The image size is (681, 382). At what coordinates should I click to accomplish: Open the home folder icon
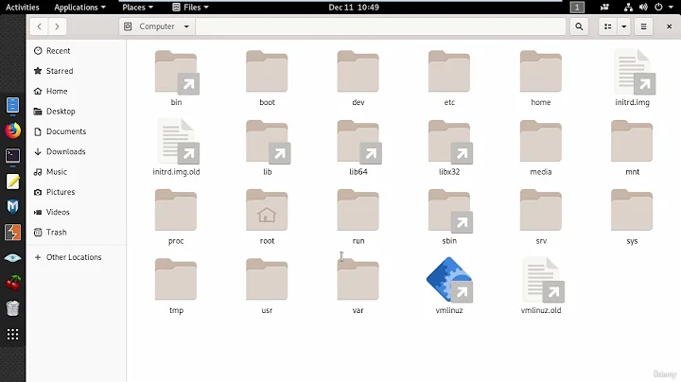pyautogui.click(x=541, y=72)
